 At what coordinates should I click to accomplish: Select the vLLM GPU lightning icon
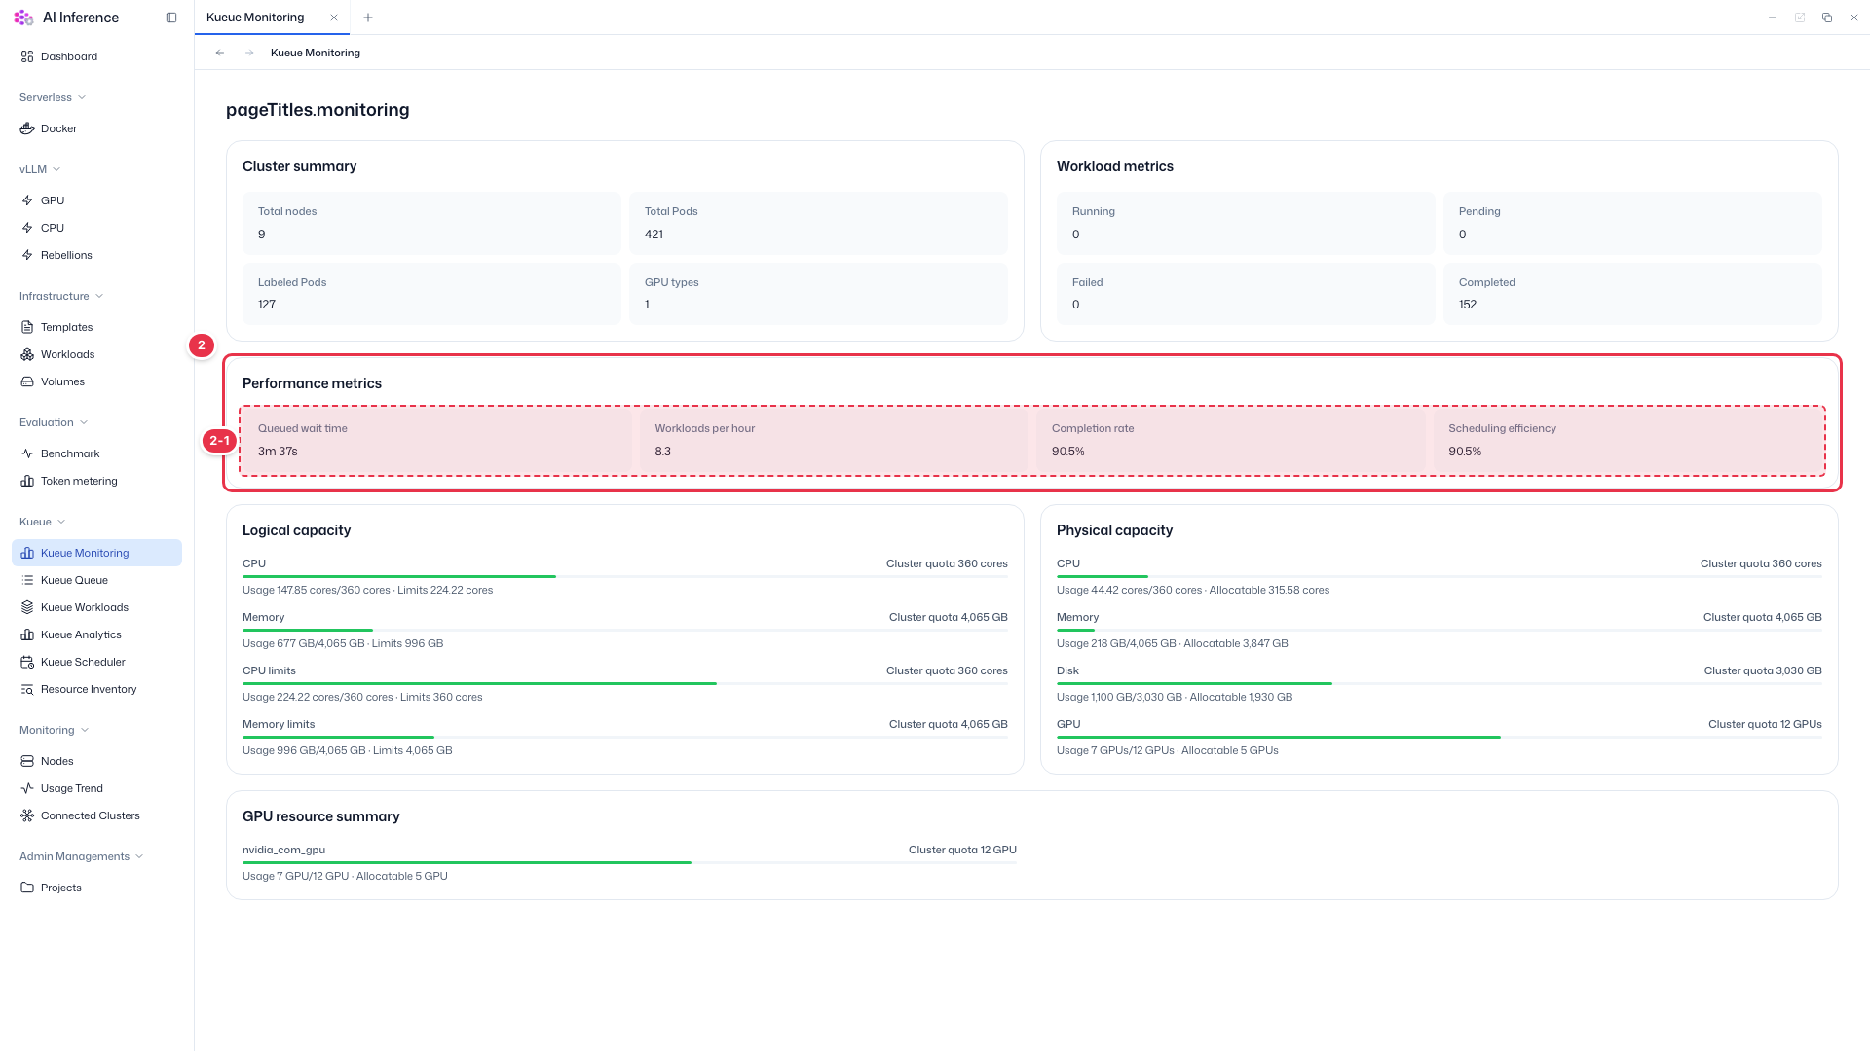27,200
